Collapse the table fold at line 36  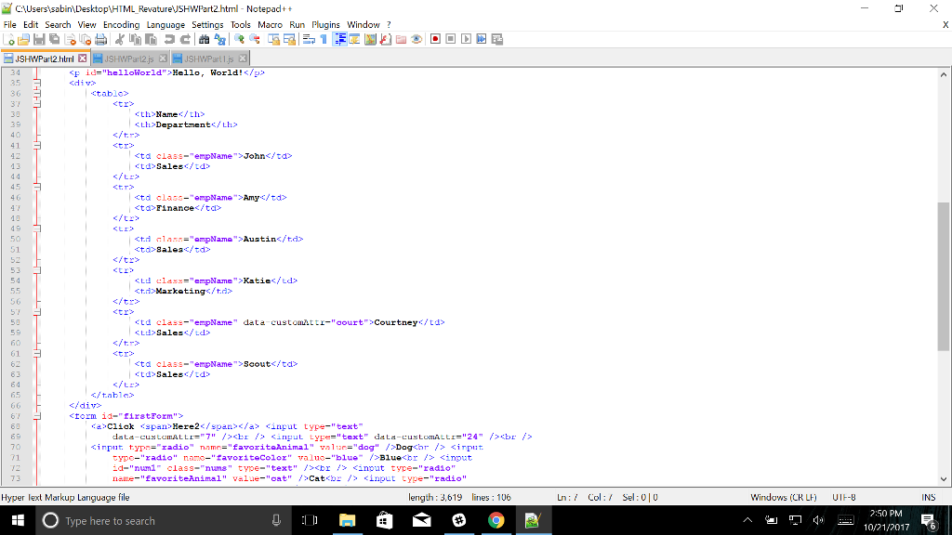(x=37, y=94)
